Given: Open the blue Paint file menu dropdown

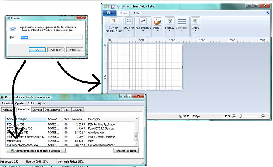Looking at the screenshot, I should [110, 13].
